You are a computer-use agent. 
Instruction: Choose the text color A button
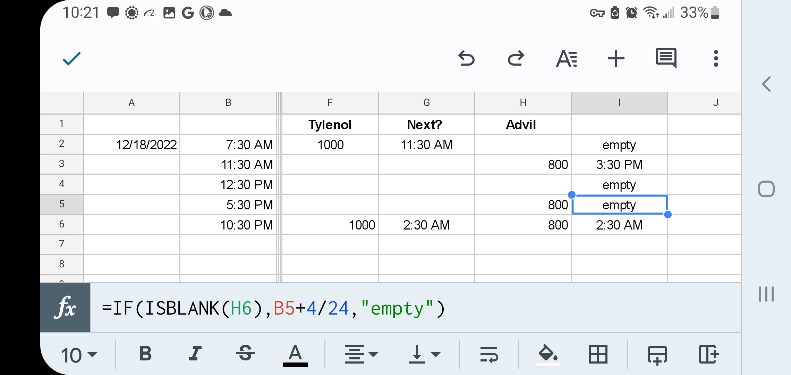[295, 355]
